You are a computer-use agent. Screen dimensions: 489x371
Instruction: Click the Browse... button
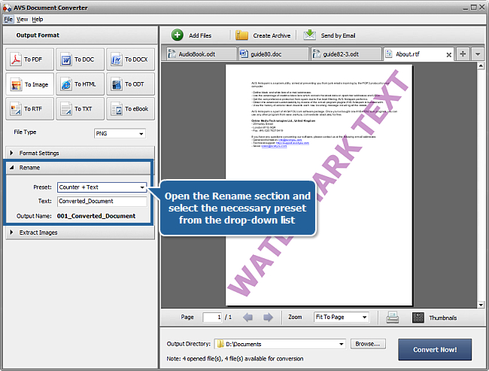point(368,344)
